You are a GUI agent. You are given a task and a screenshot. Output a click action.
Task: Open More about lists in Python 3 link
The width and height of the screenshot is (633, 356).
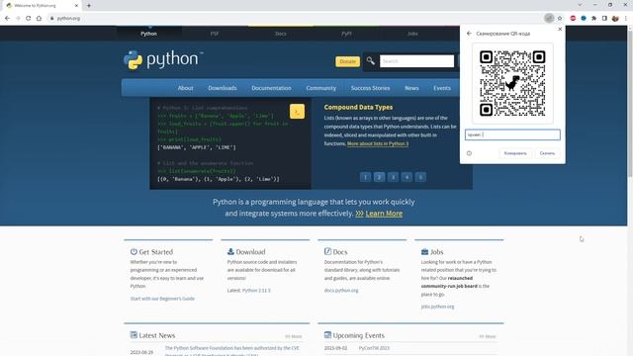tap(378, 143)
